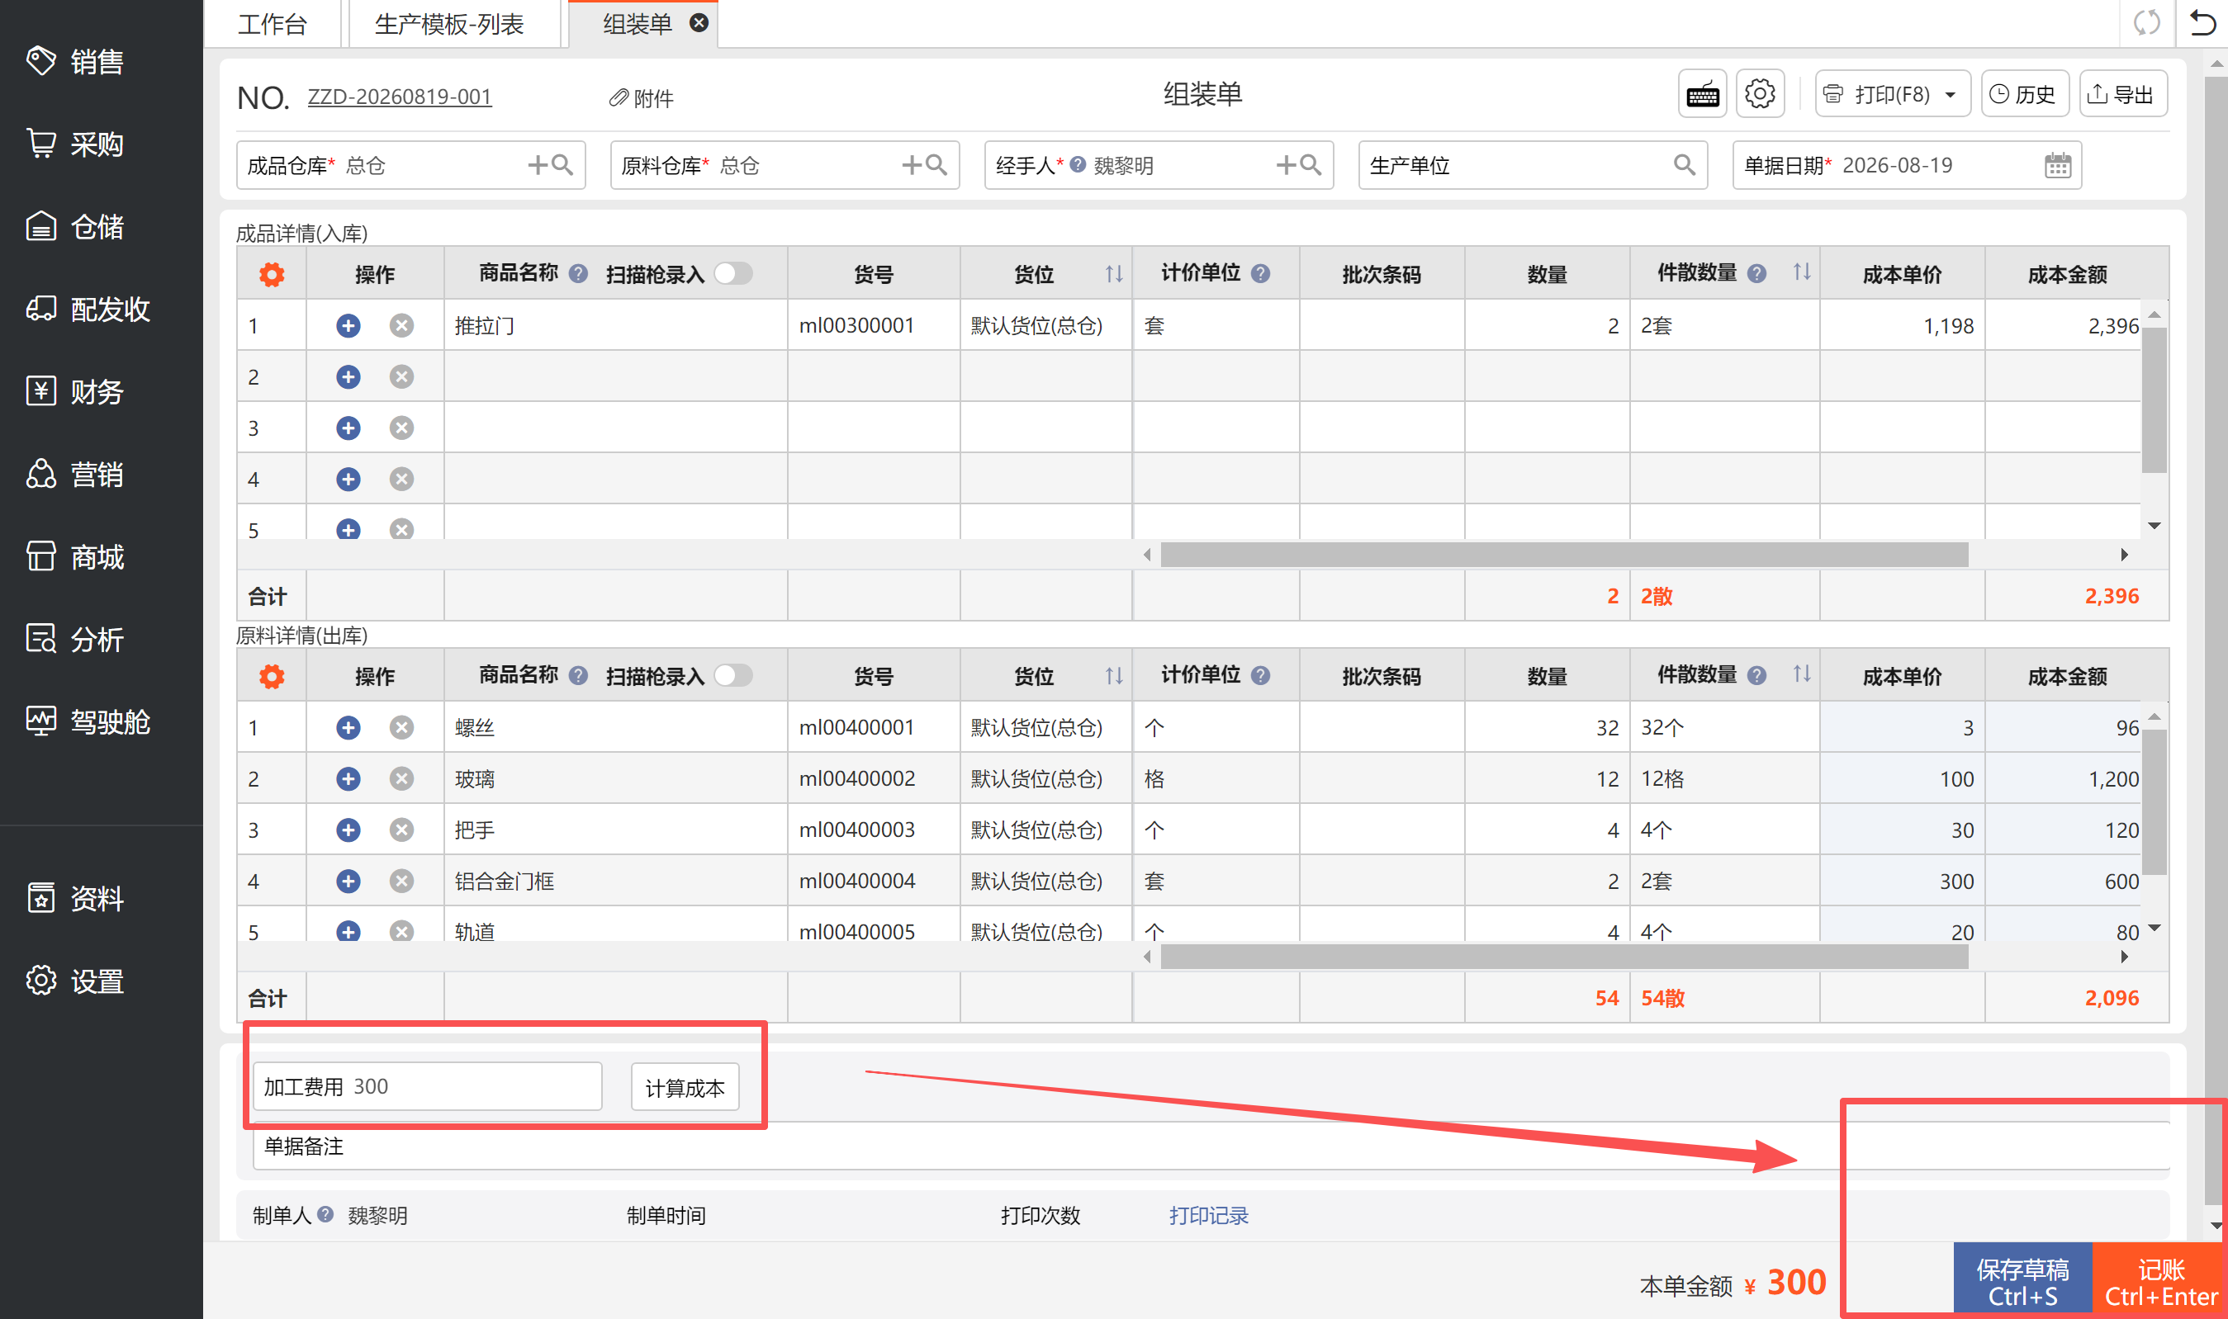The width and height of the screenshot is (2228, 1319).
Task: Click the 1,198 成本单价 cell
Action: pos(1902,326)
